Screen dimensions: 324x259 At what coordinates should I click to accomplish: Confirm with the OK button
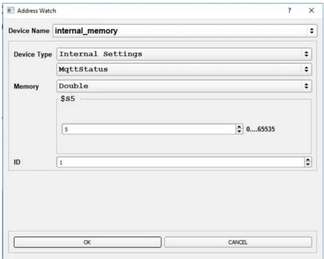coord(87,242)
